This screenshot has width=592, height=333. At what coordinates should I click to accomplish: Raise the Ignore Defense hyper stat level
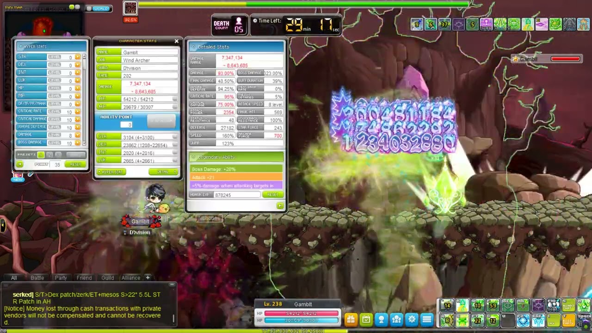tap(77, 127)
